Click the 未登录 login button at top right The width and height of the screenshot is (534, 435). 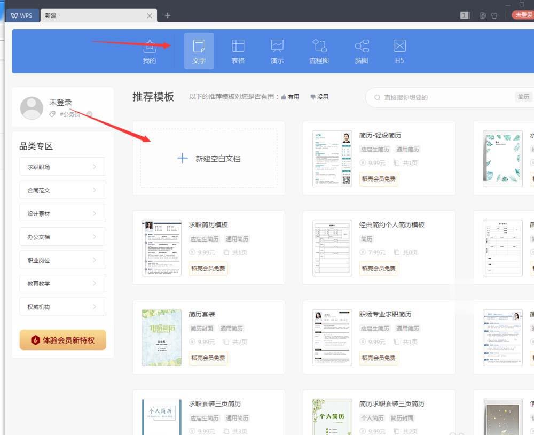click(x=523, y=15)
